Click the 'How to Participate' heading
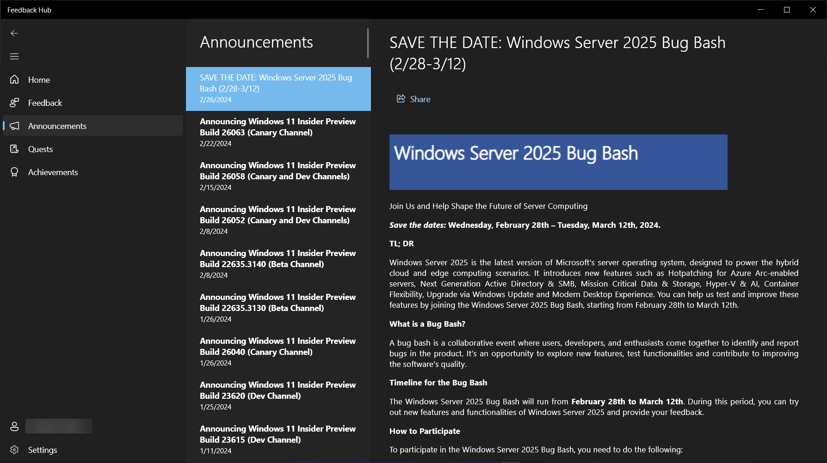 pos(425,431)
